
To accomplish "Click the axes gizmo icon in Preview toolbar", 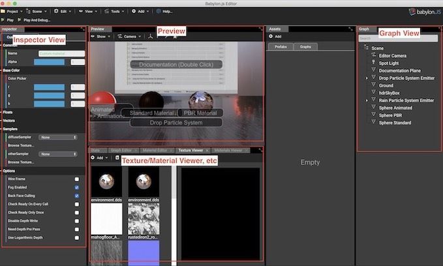I will coord(151,37).
